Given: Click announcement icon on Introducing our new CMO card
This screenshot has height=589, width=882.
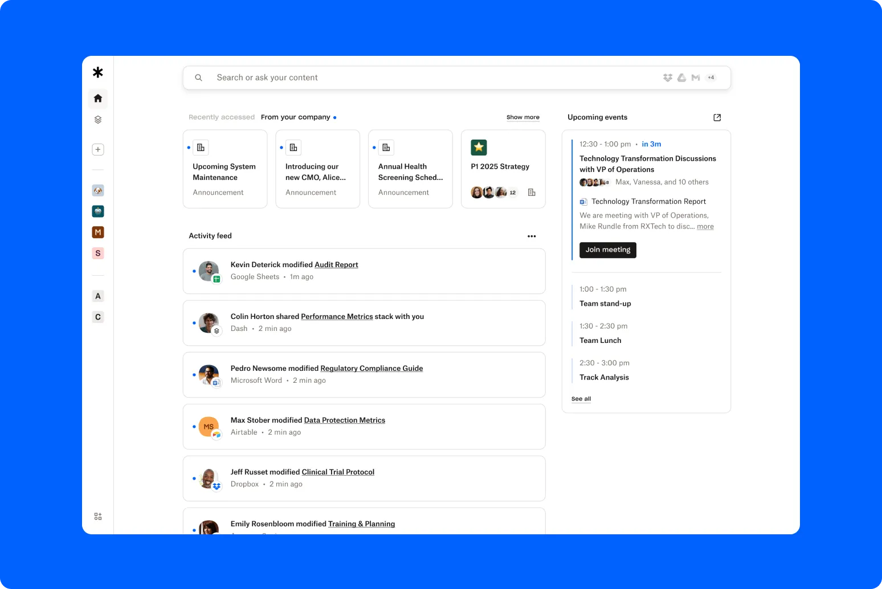Looking at the screenshot, I should tap(293, 148).
